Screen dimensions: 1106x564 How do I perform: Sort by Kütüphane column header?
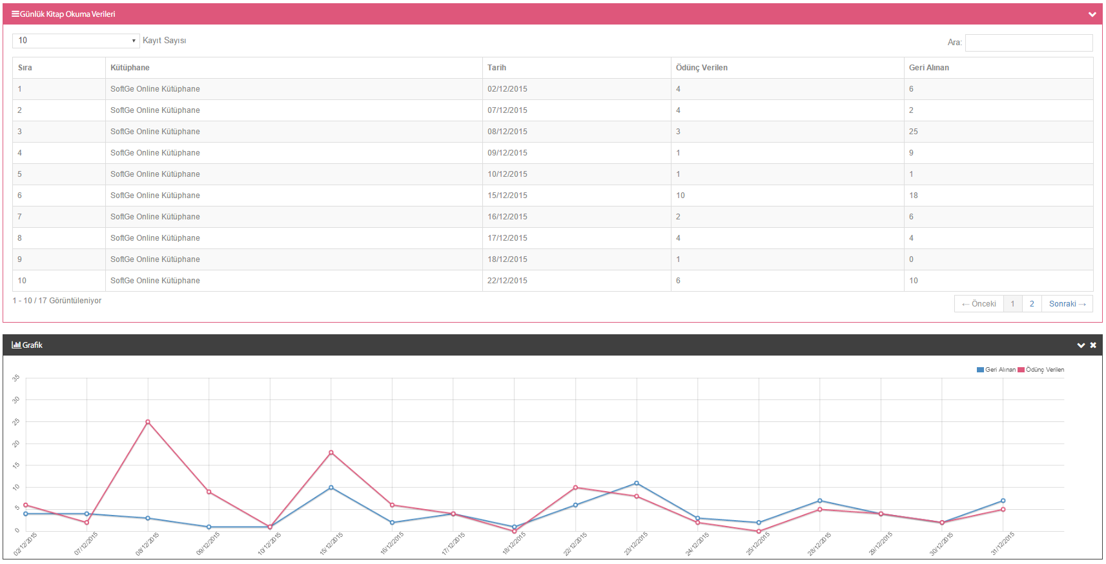point(294,68)
